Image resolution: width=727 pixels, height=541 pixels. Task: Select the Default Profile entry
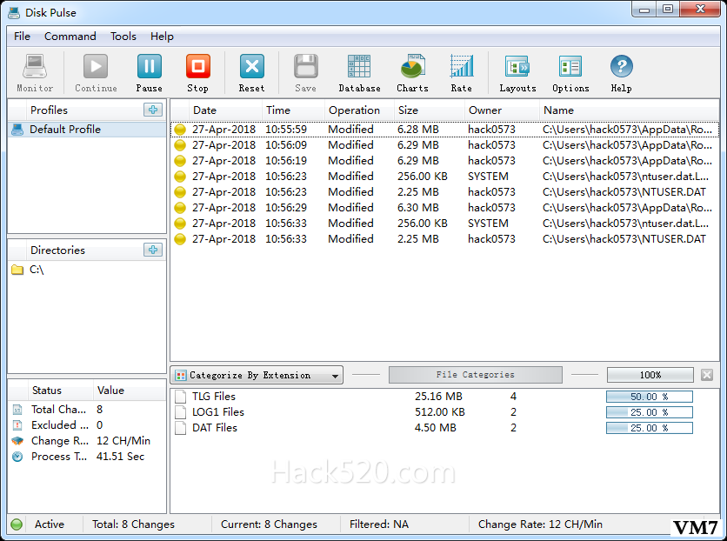pyautogui.click(x=87, y=130)
